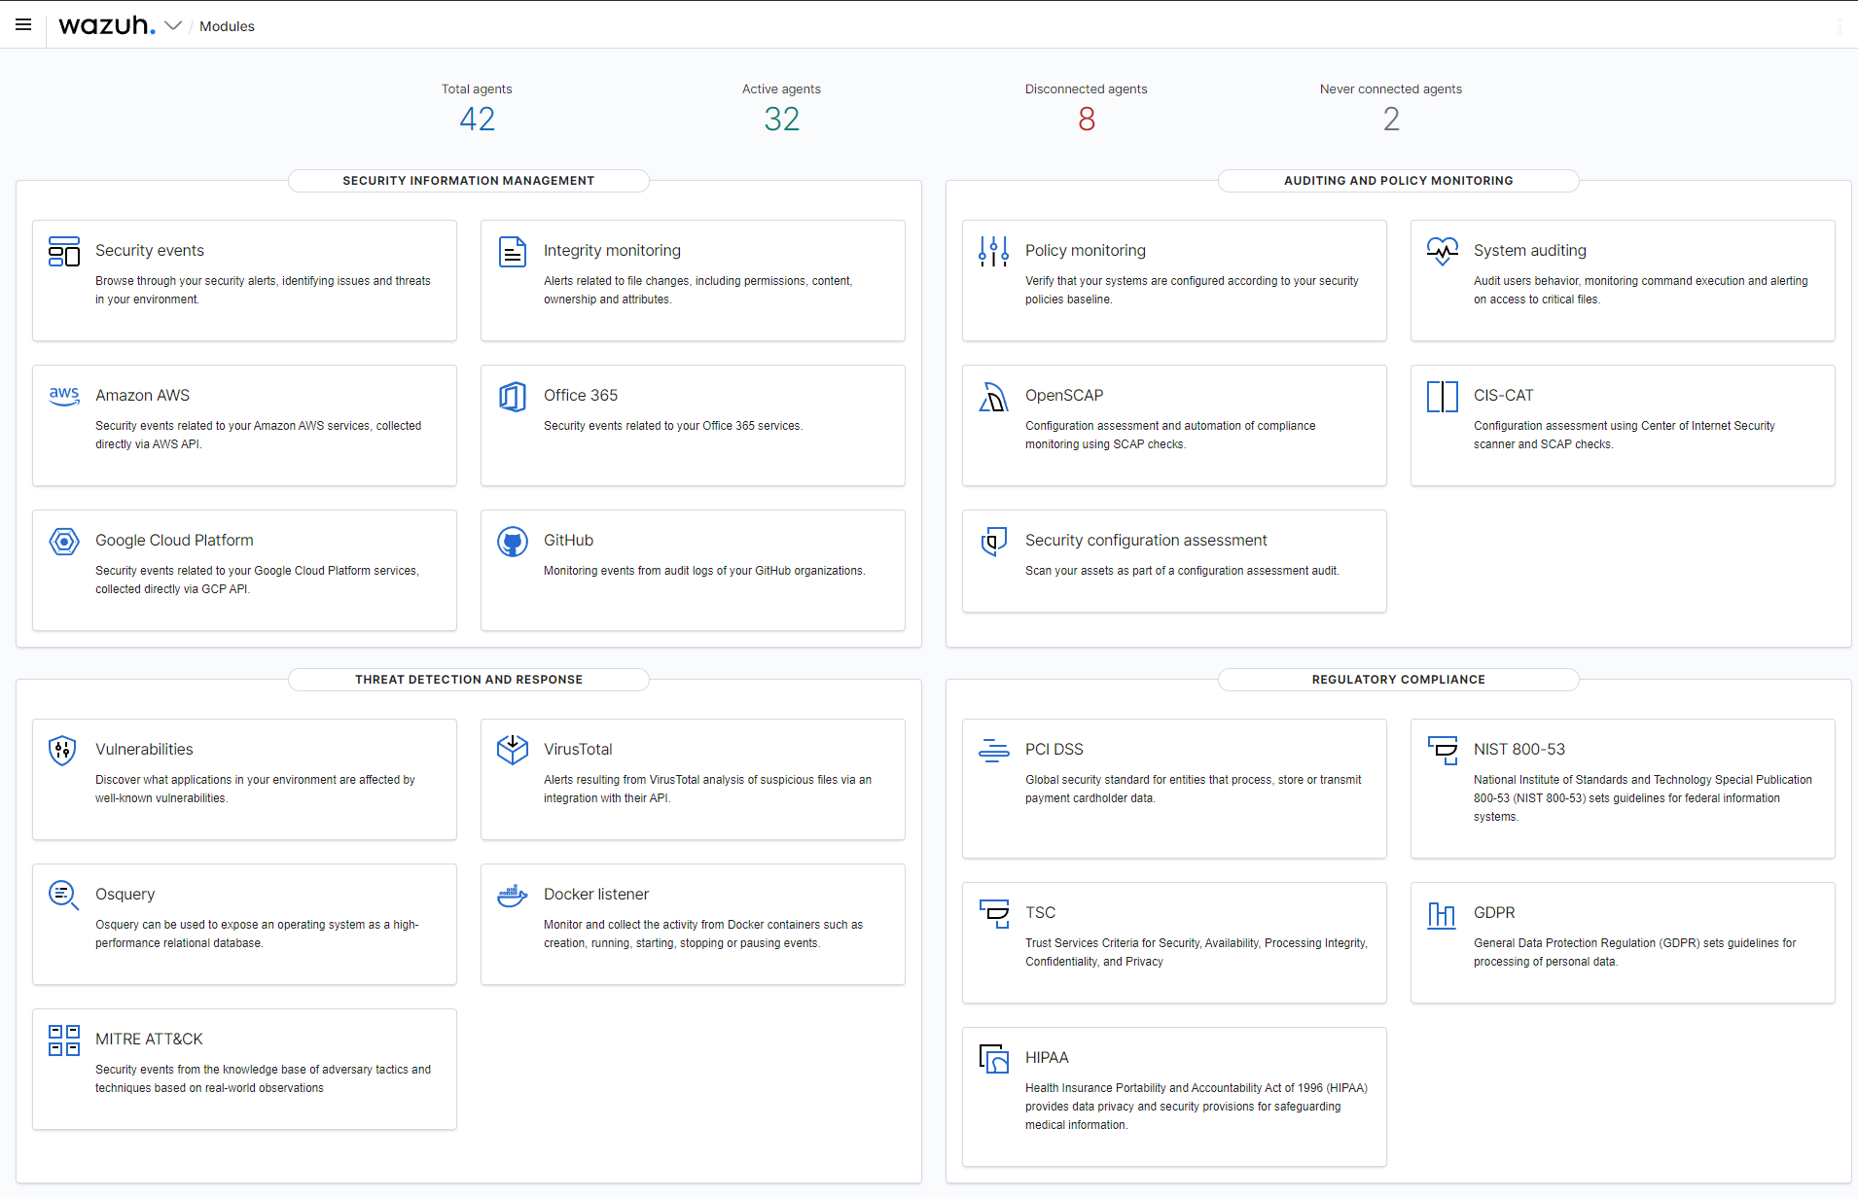Click GitHub description about audit logs
This screenshot has height=1199, width=1858.
(704, 571)
